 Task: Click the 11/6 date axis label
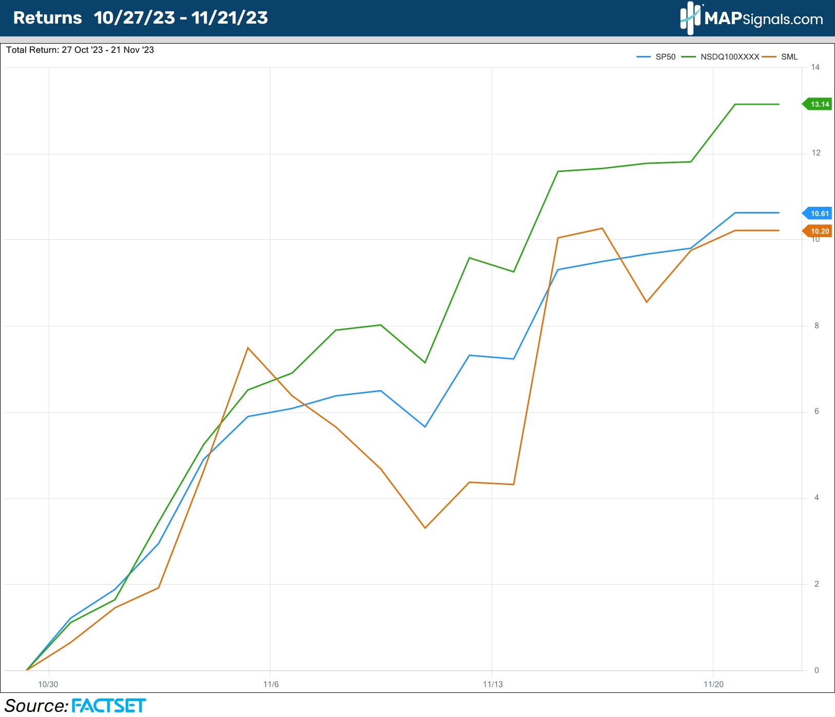pos(271,684)
